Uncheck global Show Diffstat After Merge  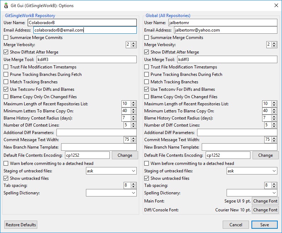coord(147,52)
